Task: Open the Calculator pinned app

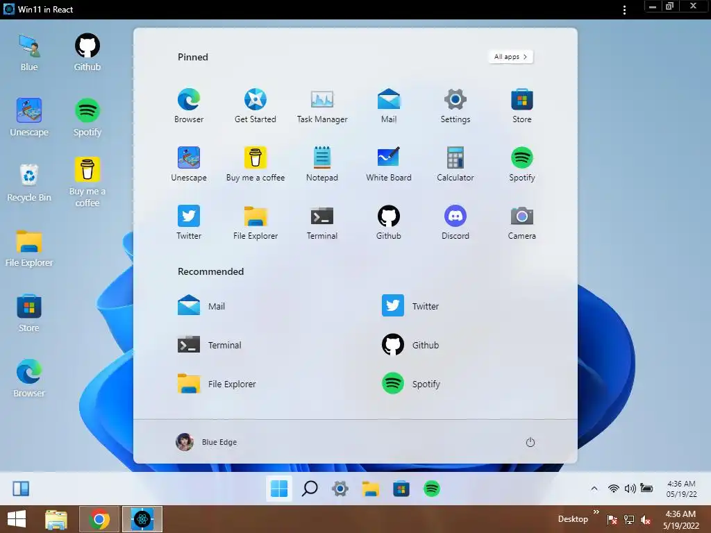Action: 455,164
